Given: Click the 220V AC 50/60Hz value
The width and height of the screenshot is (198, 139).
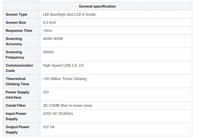Looking at the screenshot, I should coord(58,114).
